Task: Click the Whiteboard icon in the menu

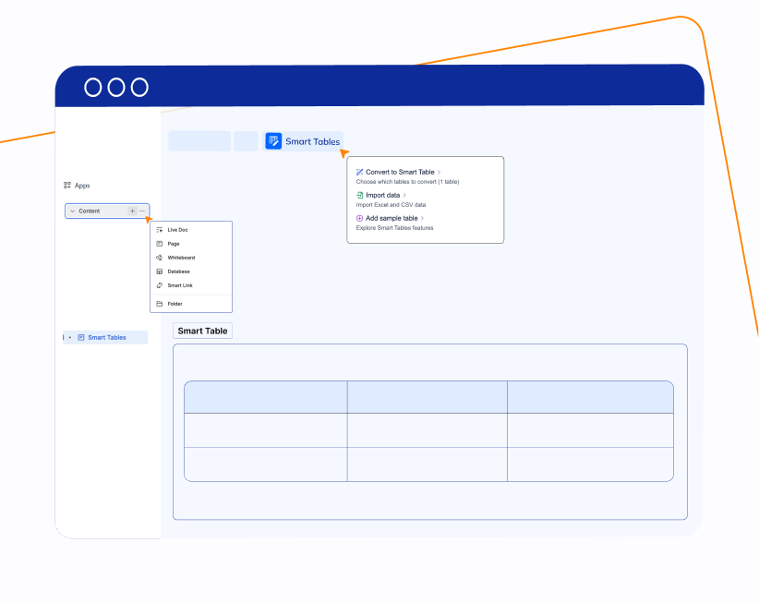Action: pos(160,258)
